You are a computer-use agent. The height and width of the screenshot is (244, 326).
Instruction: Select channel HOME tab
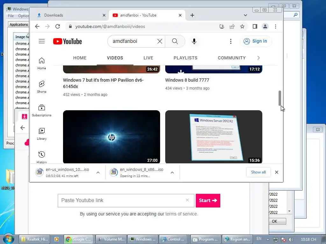tap(80, 58)
